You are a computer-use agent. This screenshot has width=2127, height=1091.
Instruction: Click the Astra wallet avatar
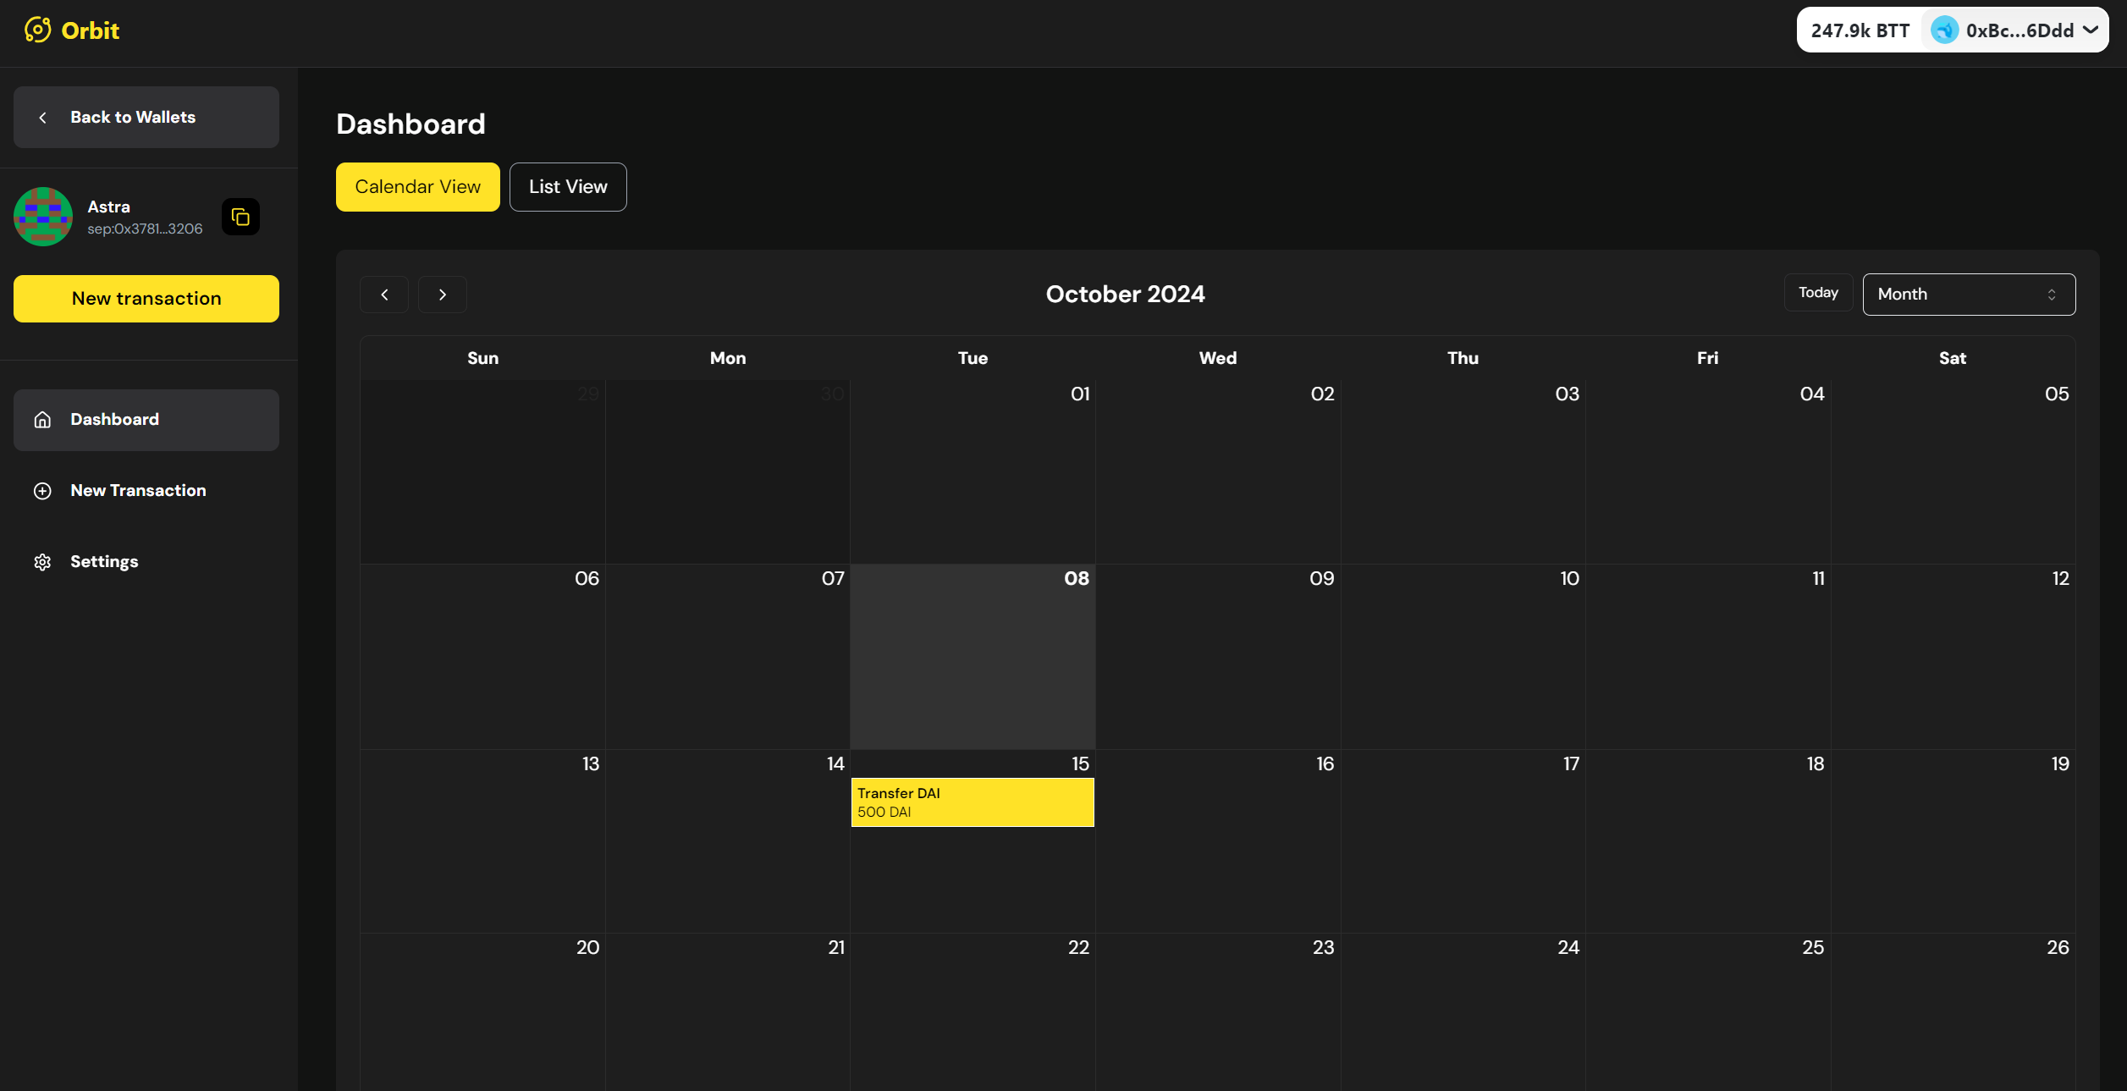43,217
